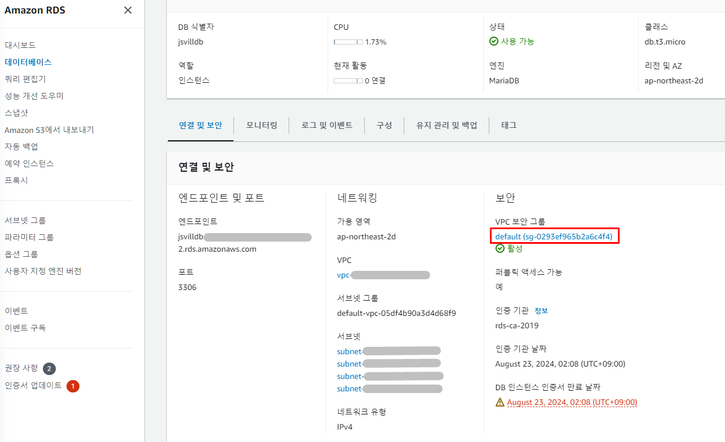Select the 인스턴스 role value
Screen dimensions: 725x442
coord(194,81)
